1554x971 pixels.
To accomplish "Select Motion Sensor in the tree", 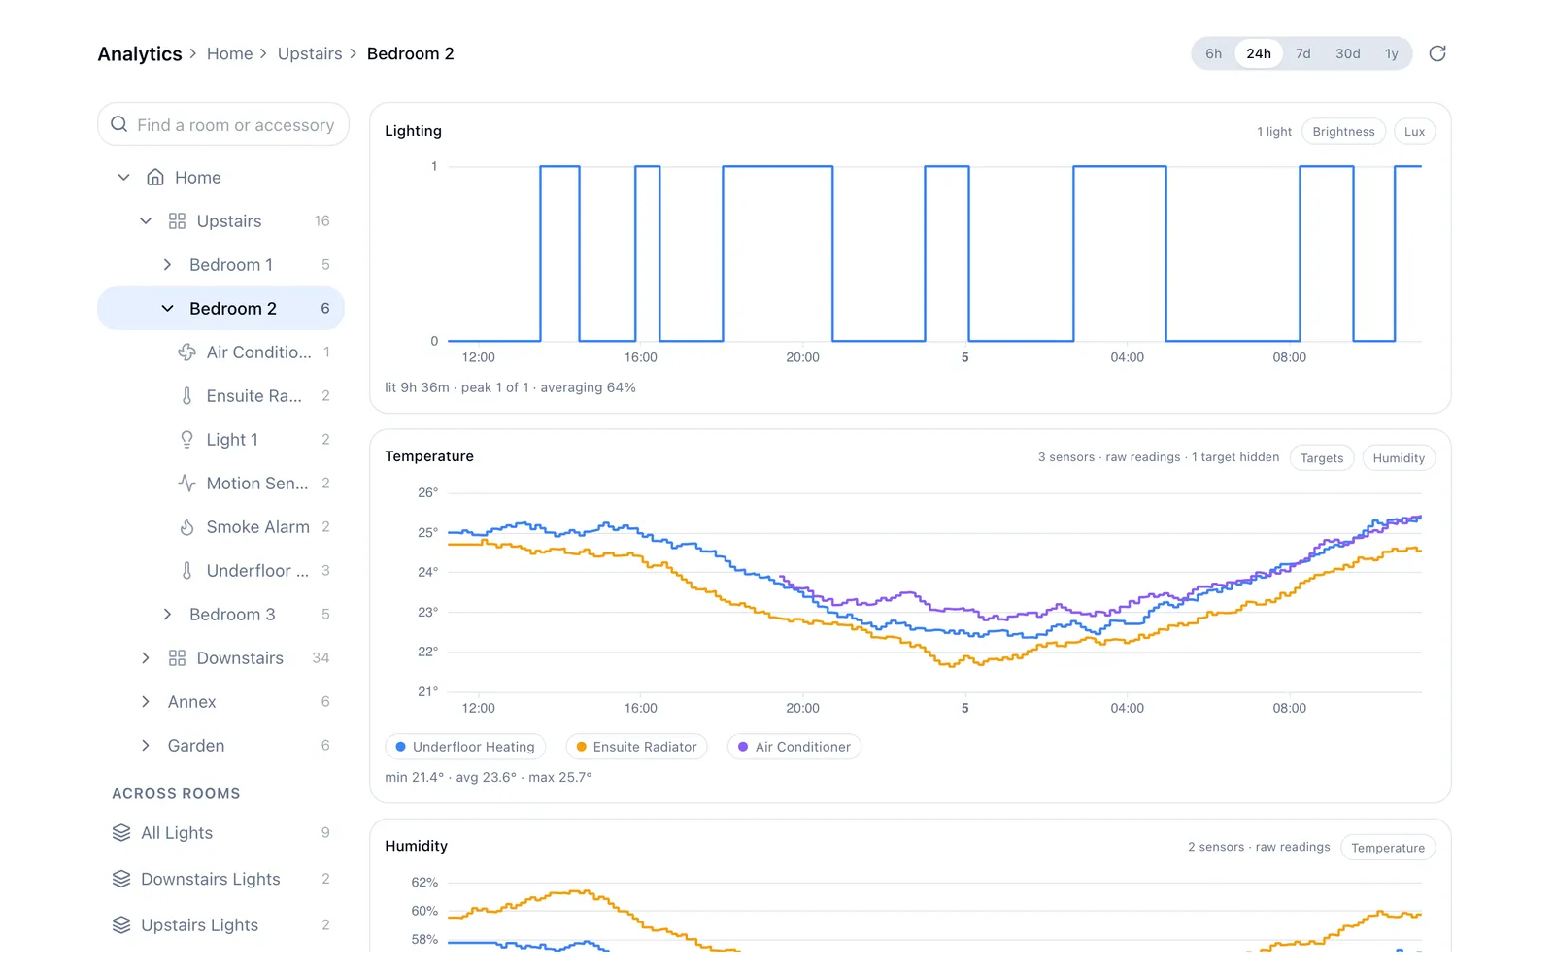I will point(221,484).
